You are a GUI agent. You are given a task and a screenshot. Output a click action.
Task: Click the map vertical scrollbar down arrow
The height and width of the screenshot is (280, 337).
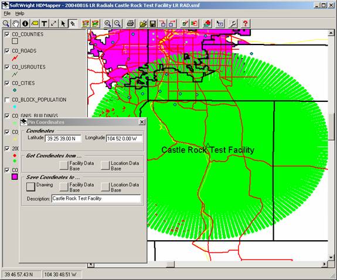pos(331,257)
